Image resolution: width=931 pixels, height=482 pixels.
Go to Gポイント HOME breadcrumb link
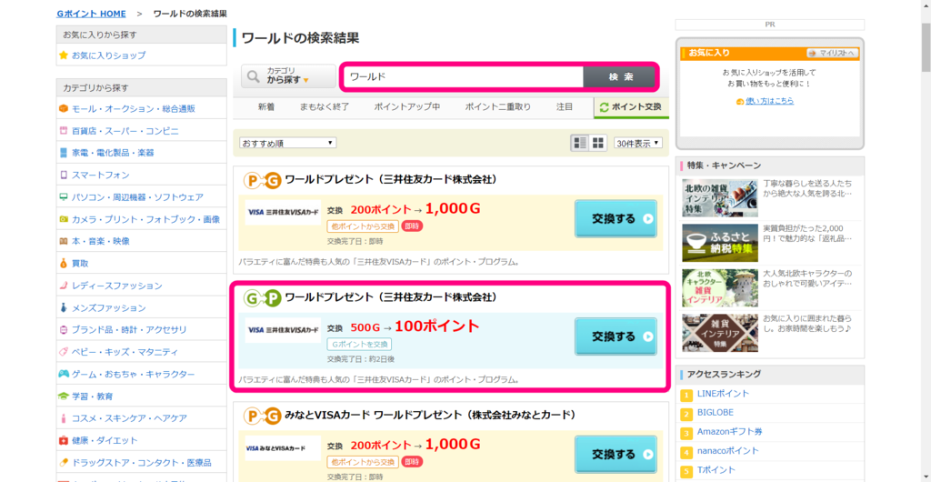click(x=92, y=13)
